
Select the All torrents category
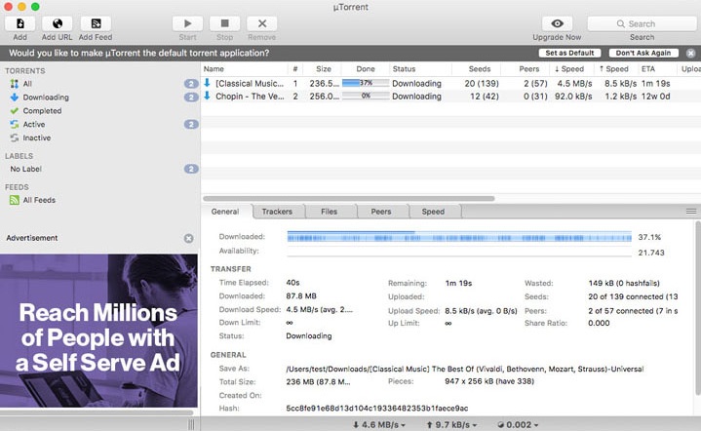pyautogui.click(x=100, y=84)
